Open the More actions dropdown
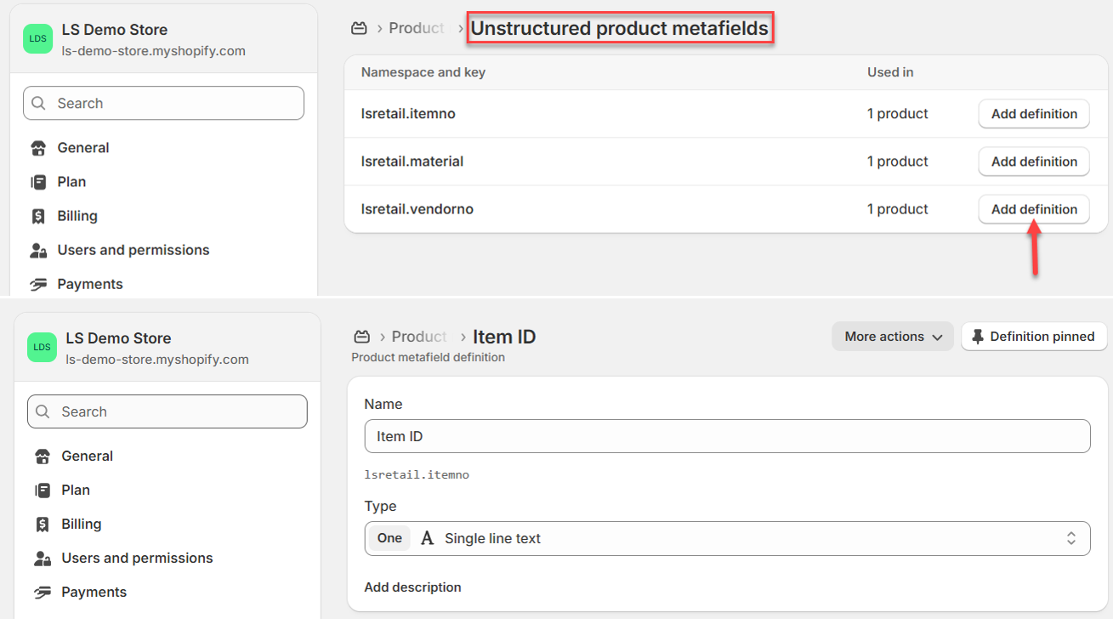 coord(893,337)
